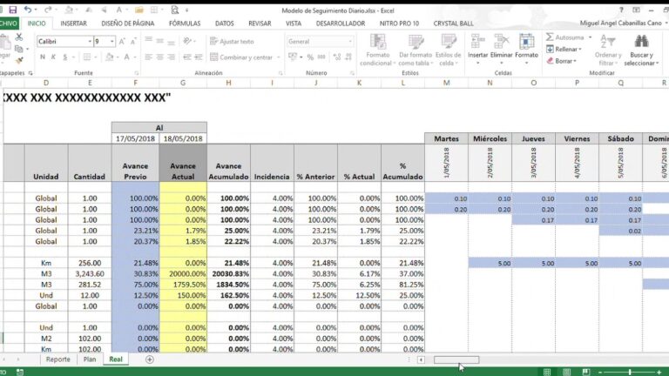Open Estilos de celda gallery
Screen dimensions: 669x376
click(448, 50)
